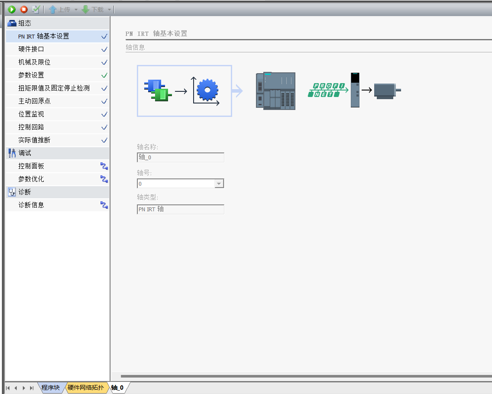
Task: Click the 诊断 stethoscope icon
Action: 12,192
